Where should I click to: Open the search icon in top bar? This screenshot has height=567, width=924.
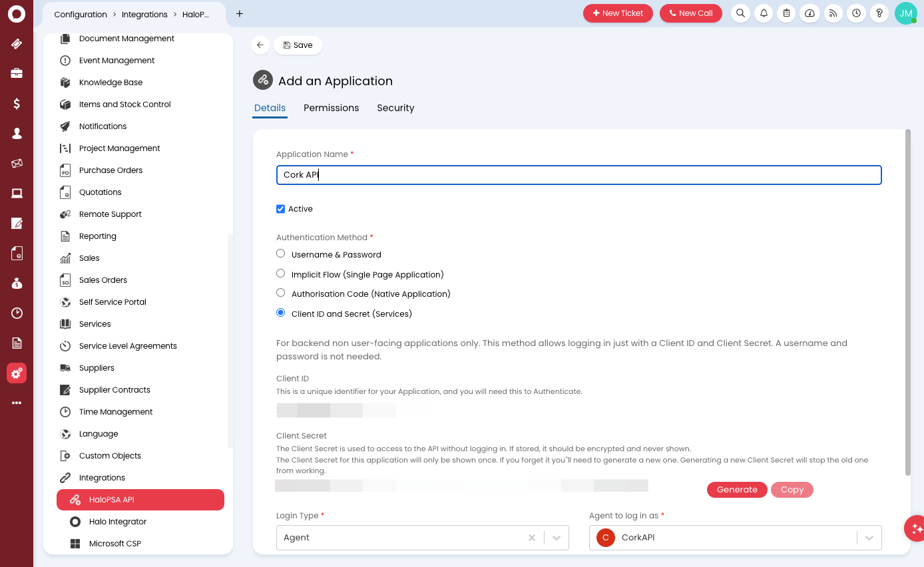[x=740, y=13]
